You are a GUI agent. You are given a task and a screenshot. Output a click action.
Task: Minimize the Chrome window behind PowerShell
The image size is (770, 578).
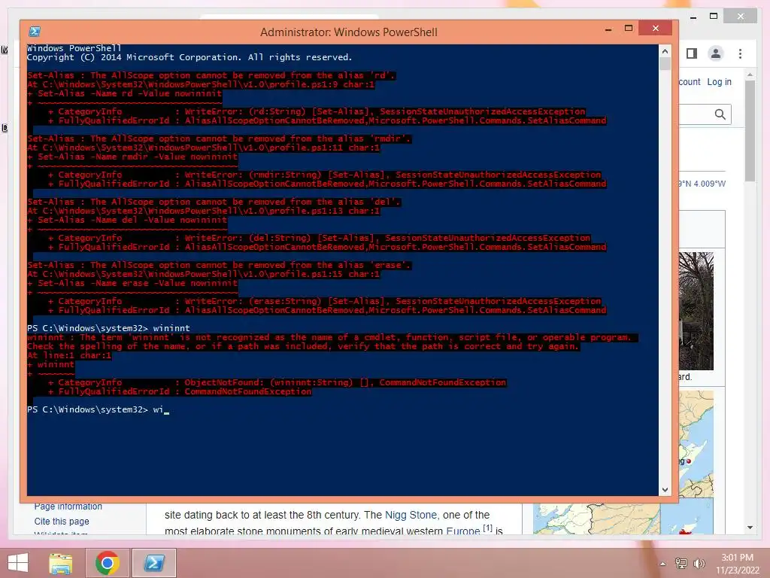click(x=693, y=17)
